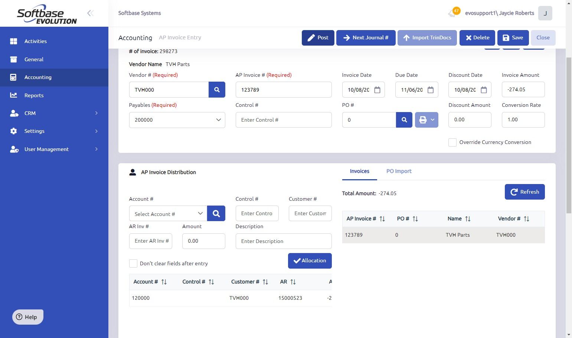Image resolution: width=572 pixels, height=338 pixels.
Task: Collapse the sidebar with double chevron icon
Action: [x=90, y=13]
